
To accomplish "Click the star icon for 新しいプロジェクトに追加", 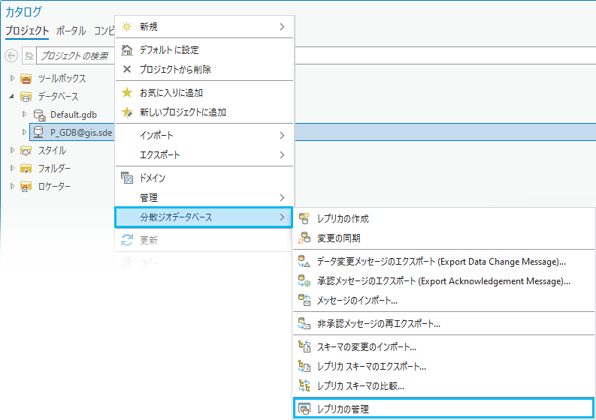I will [x=127, y=112].
